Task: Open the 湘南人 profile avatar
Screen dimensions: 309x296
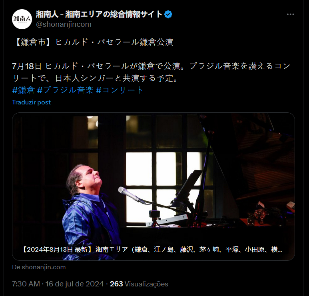Action: (x=22, y=19)
